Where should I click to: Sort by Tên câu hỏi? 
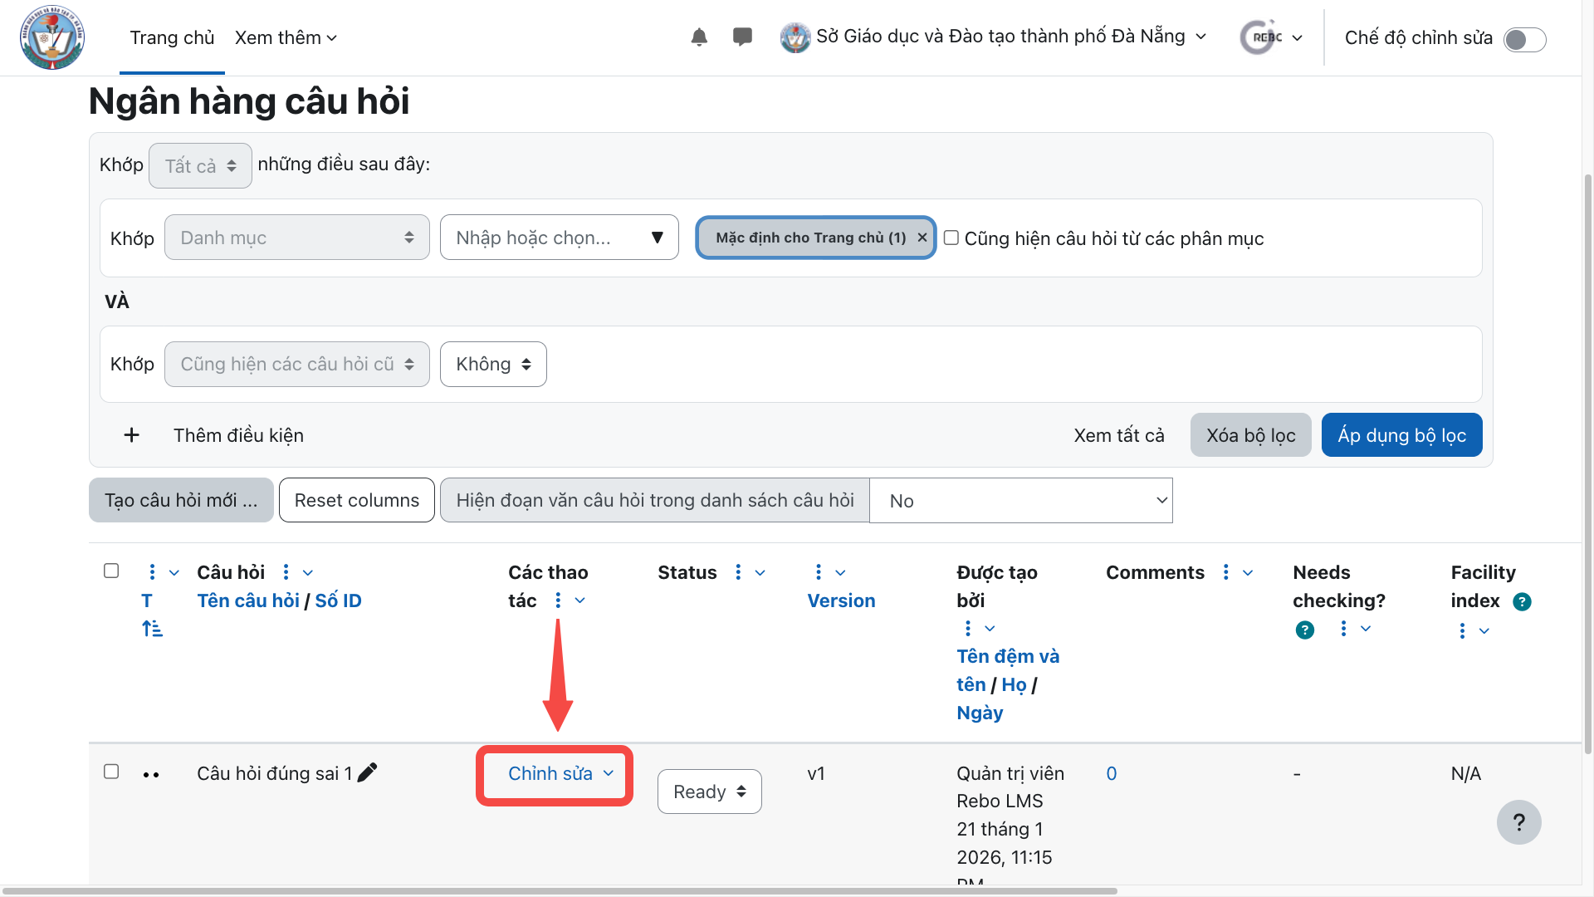point(248,600)
